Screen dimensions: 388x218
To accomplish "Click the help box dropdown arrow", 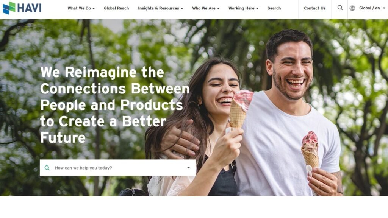I will [188, 168].
